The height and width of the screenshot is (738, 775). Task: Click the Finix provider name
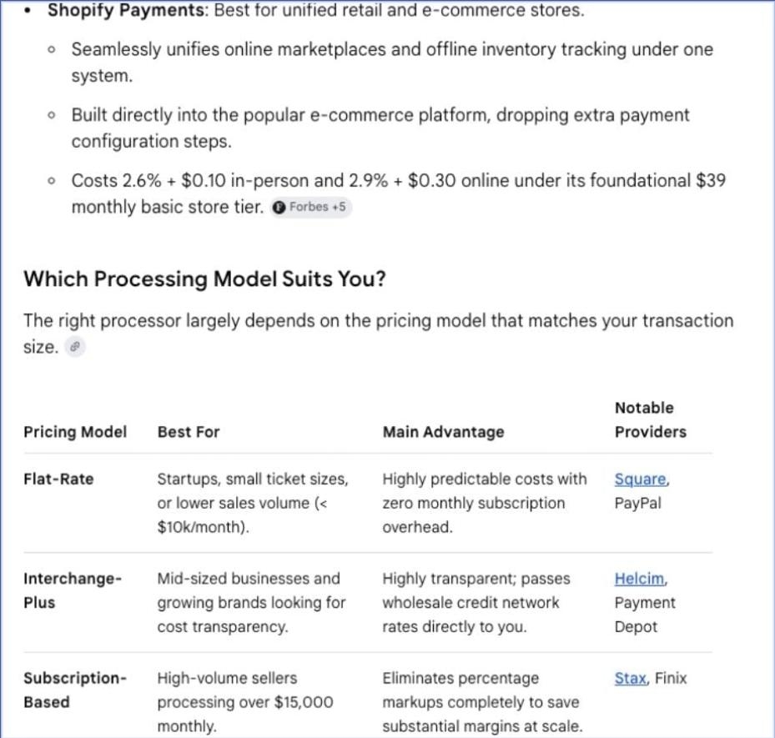pyautogui.click(x=671, y=678)
